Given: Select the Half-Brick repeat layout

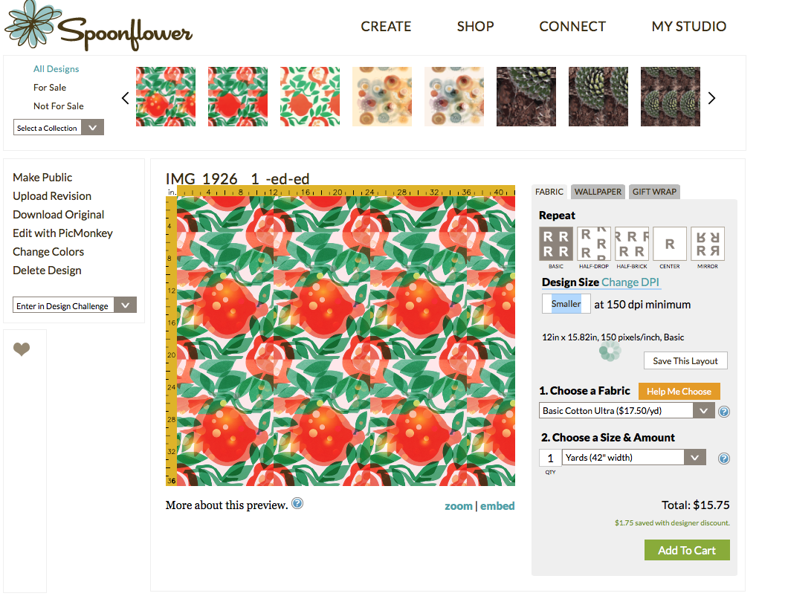Looking at the screenshot, I should (632, 244).
